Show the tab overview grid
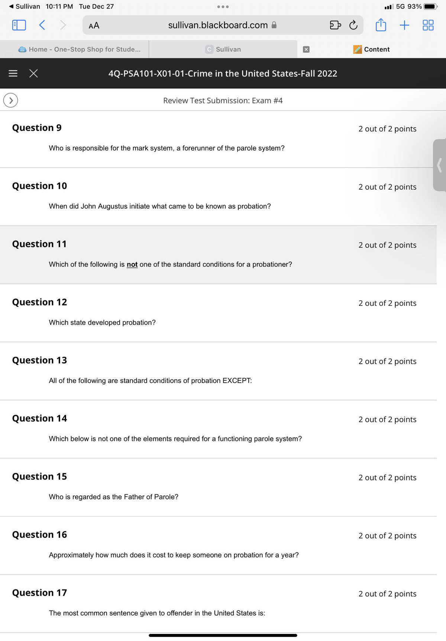This screenshot has width=446, height=641. (428, 25)
